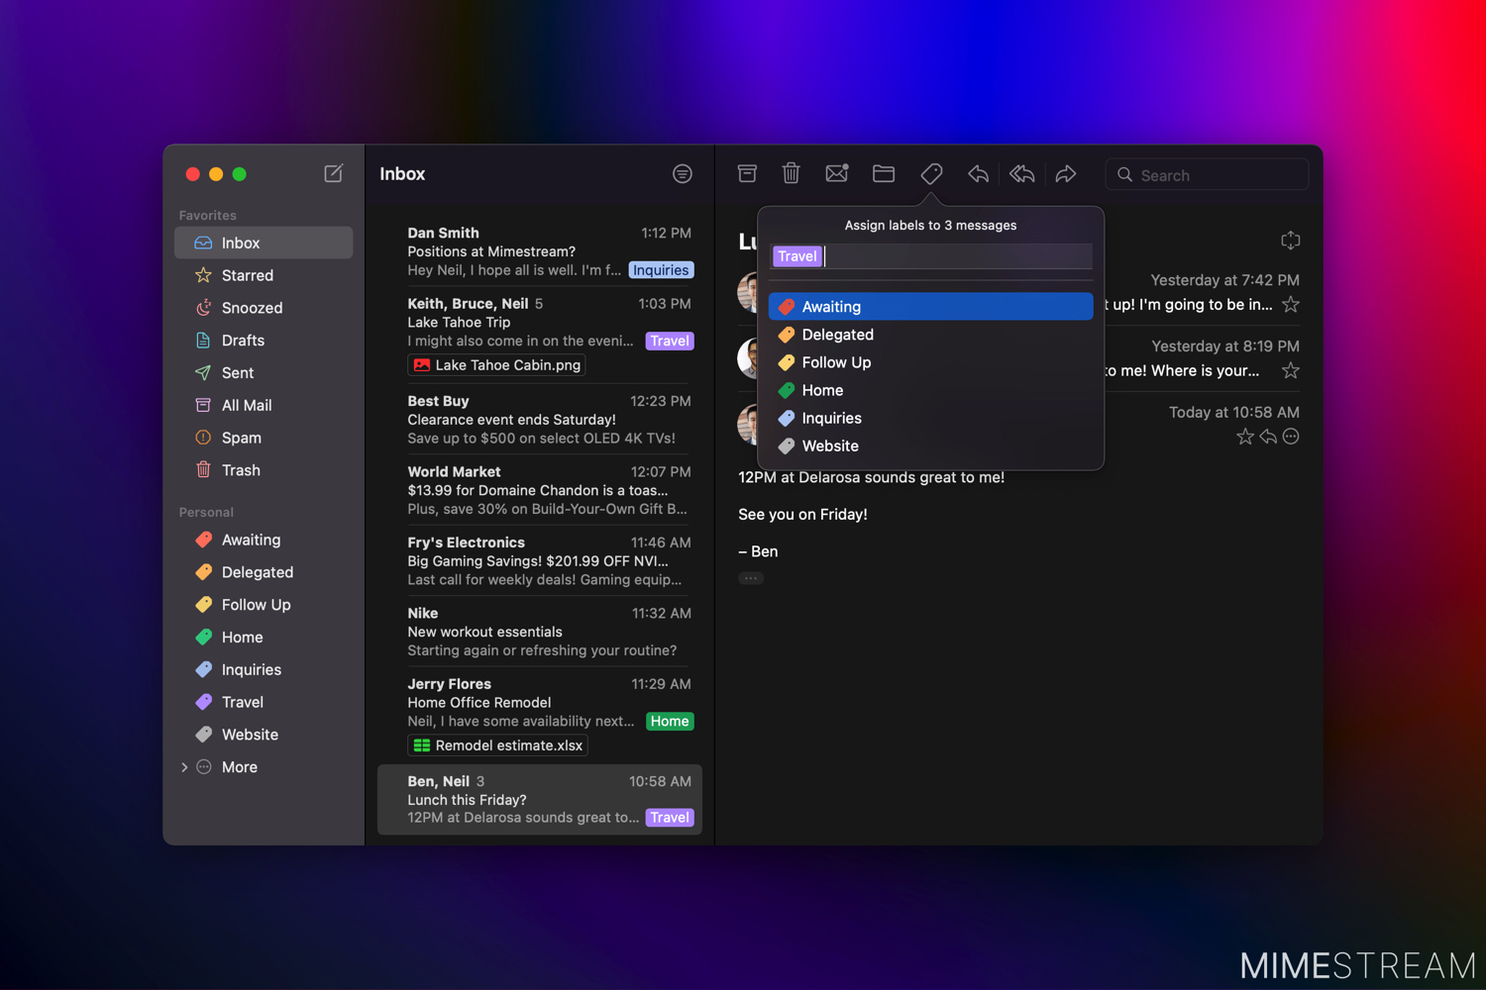The height and width of the screenshot is (990, 1486).
Task: Open the Dan Smith email about Positions at Mimestream
Action: point(540,251)
